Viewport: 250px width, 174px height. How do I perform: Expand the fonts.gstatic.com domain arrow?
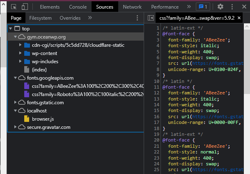15,103
